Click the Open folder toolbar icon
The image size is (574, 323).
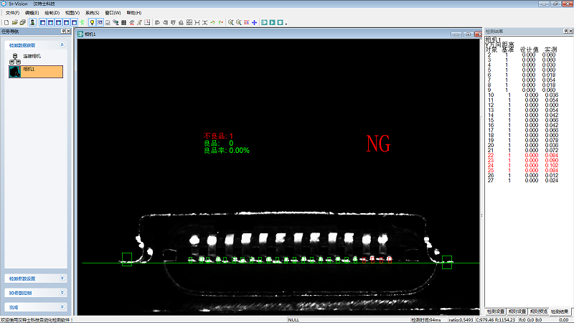(14, 22)
